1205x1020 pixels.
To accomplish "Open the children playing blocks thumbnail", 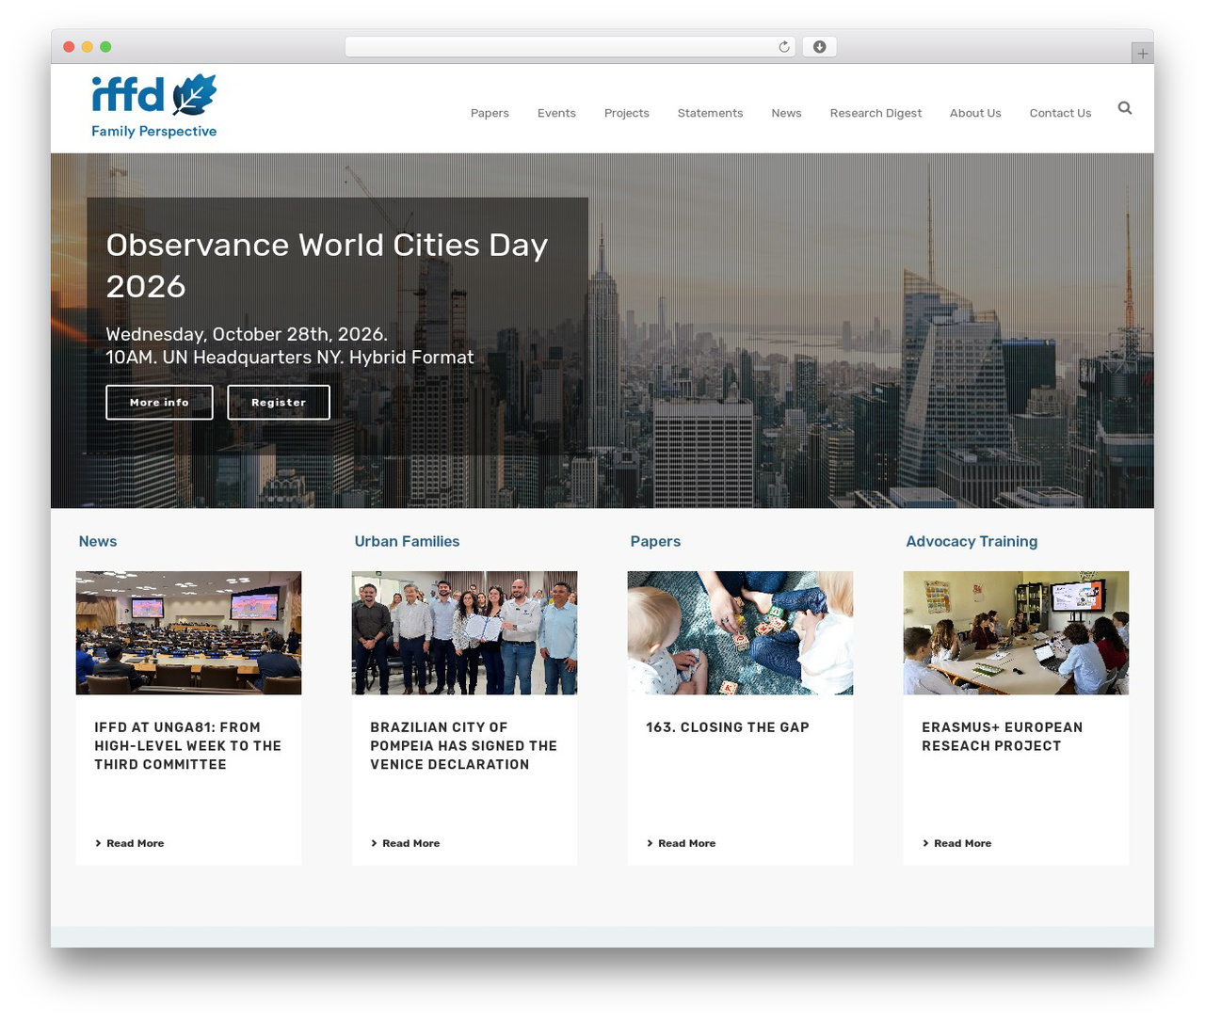I will 740,632.
